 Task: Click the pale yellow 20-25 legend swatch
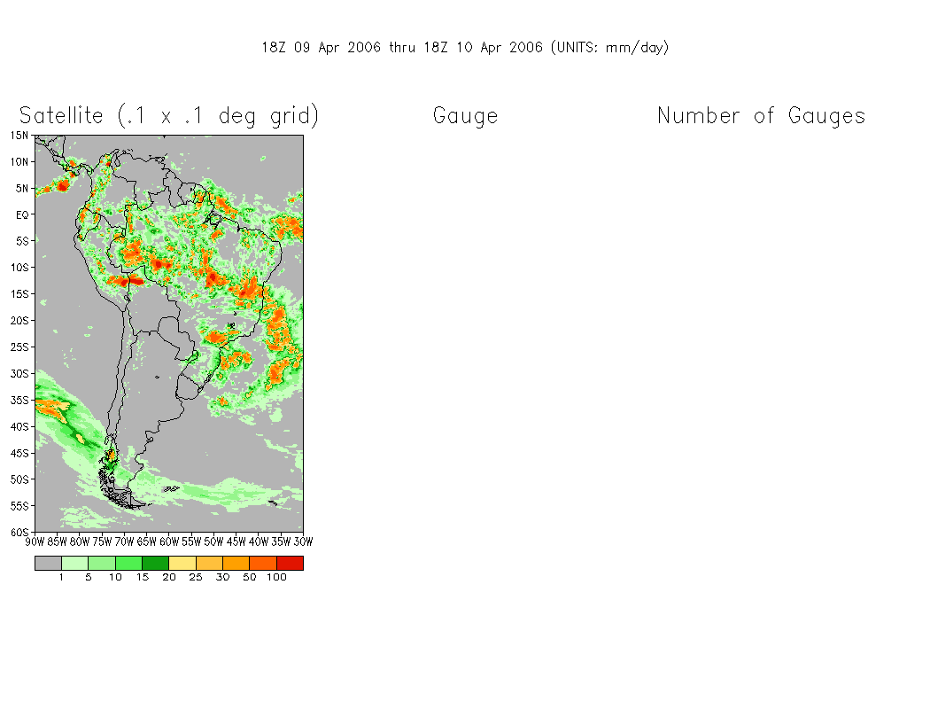[x=182, y=563]
